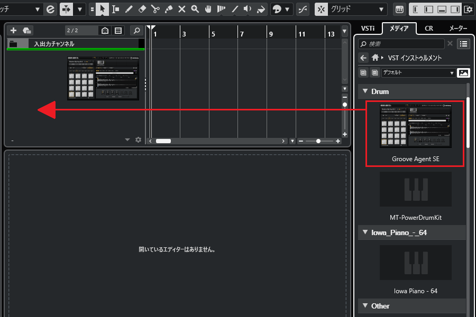Viewport: 476px width, 317px height.
Task: Go to media Home folder icon
Action: click(x=375, y=58)
